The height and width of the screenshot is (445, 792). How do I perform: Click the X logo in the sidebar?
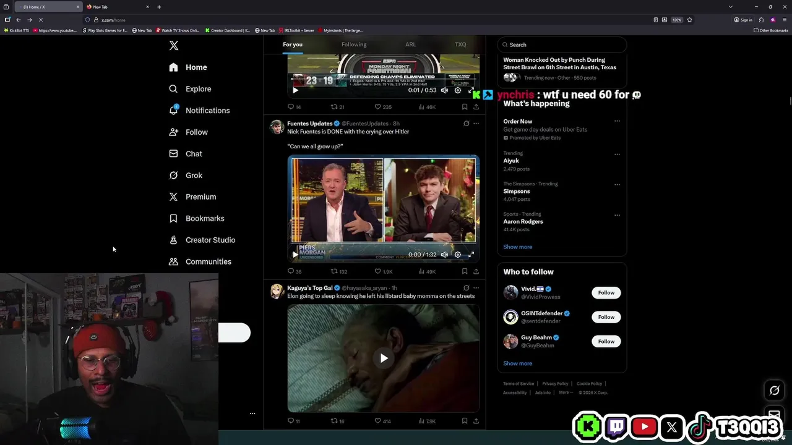tap(174, 46)
